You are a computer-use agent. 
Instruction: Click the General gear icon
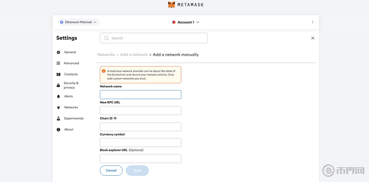(59, 52)
